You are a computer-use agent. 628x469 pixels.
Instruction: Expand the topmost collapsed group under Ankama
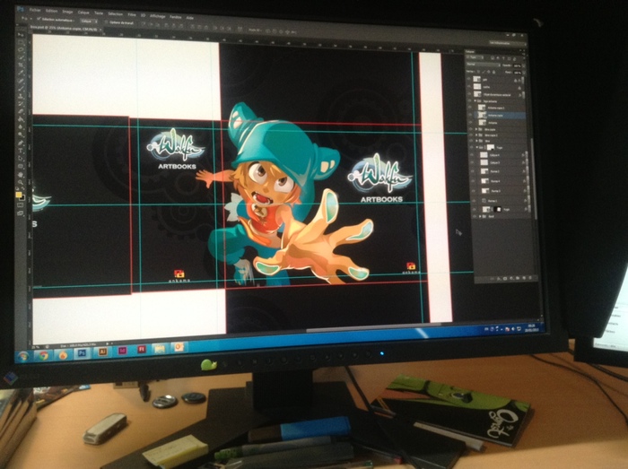coord(476,129)
